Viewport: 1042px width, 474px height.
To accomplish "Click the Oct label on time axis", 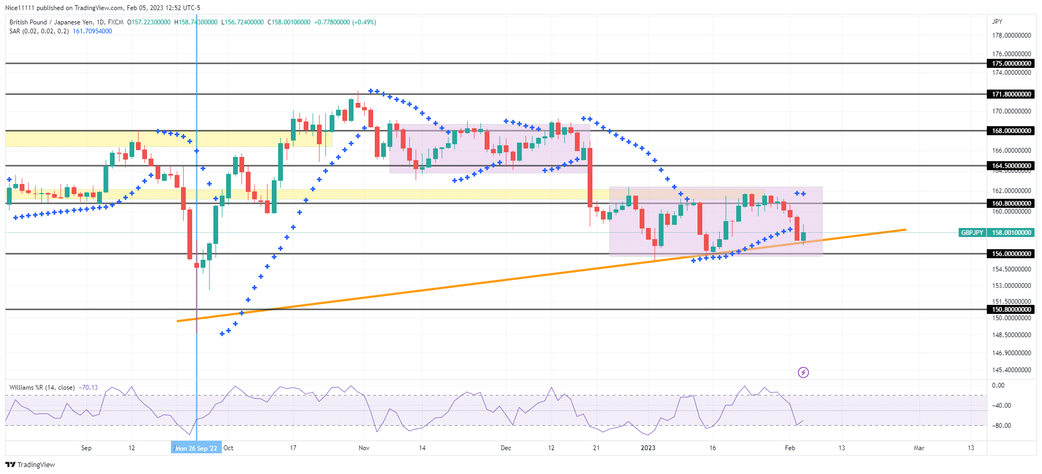I will pos(228,448).
